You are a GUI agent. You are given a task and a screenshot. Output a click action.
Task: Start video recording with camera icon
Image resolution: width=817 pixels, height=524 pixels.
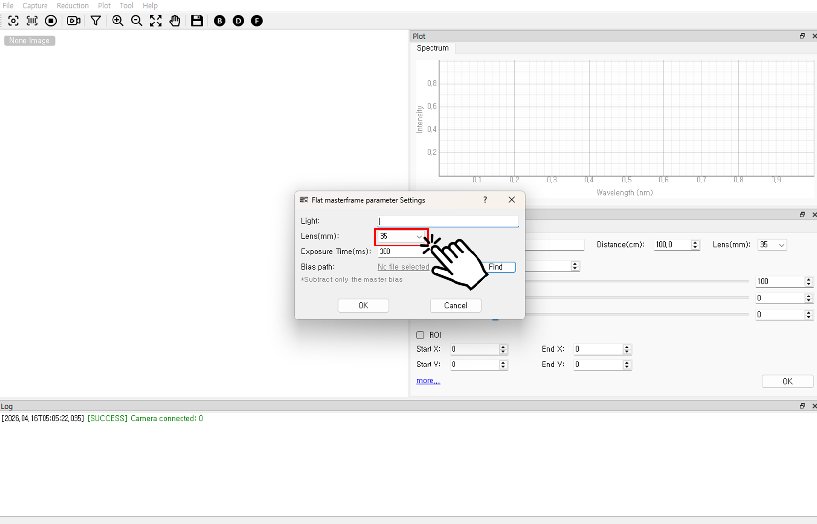73,21
